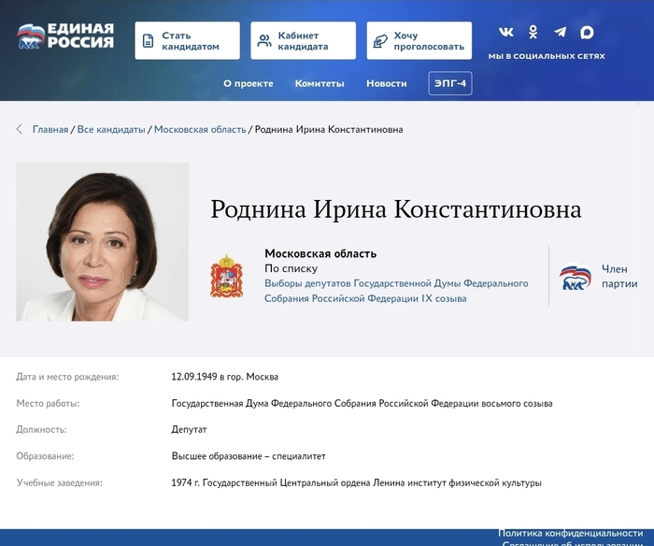Viewport: 654px width, 546px height.
Task: Open the State Duma IX созыва elections link
Action: click(x=396, y=291)
